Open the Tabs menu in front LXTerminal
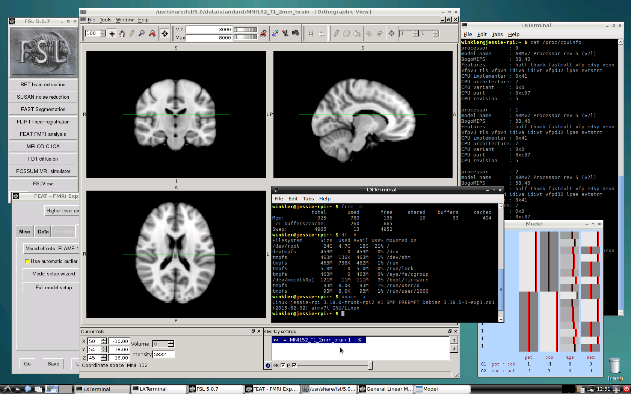Viewport: 631px width, 394px height. [x=308, y=199]
